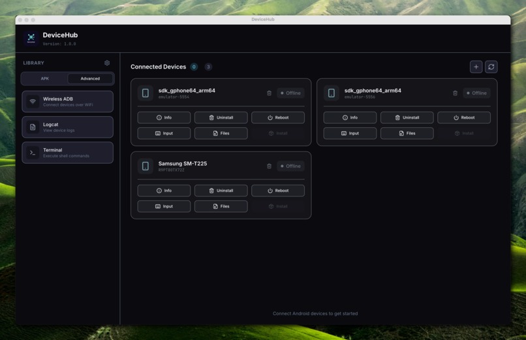Open Input for Samsung SM-T225
Screen dimensions: 526x340
164,207
